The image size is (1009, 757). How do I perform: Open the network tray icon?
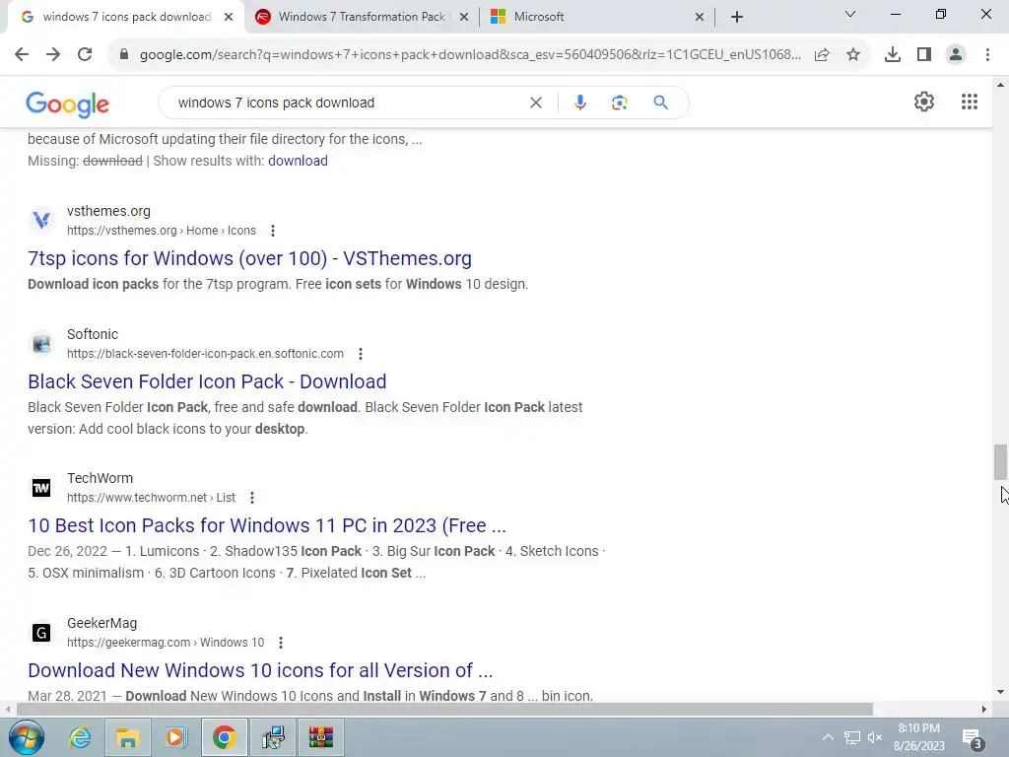coord(852,737)
